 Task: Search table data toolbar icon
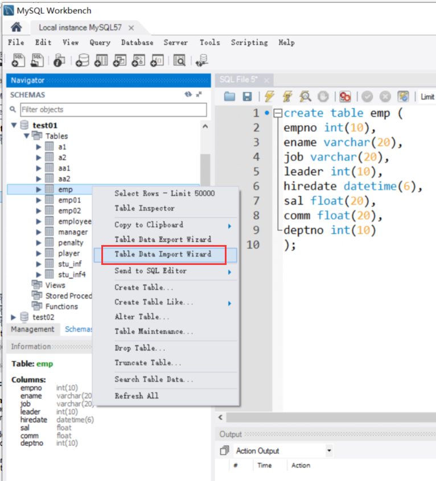tap(180, 60)
